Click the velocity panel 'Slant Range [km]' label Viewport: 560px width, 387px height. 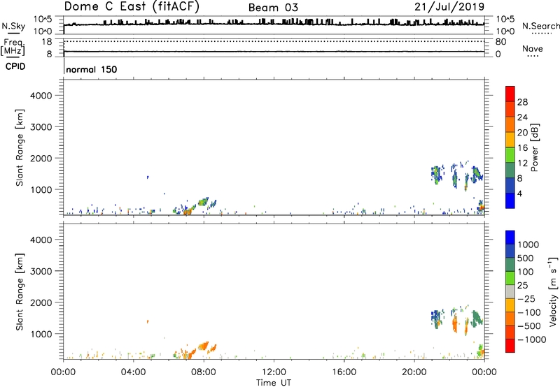pyautogui.click(x=20, y=292)
